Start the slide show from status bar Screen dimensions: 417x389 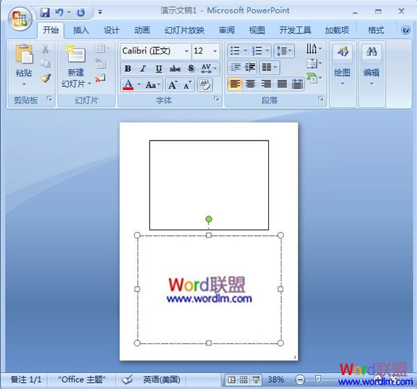point(256,380)
